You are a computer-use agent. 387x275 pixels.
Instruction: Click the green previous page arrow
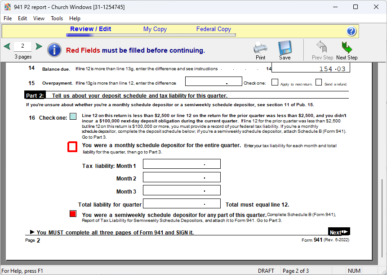7,46
